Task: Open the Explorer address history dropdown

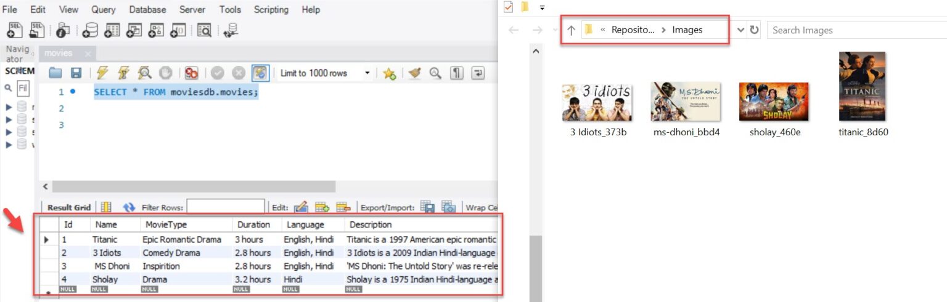Action: click(740, 30)
